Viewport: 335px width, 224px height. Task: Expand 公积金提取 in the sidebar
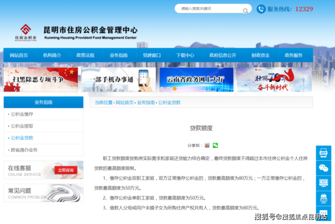pyautogui.click(x=22, y=126)
